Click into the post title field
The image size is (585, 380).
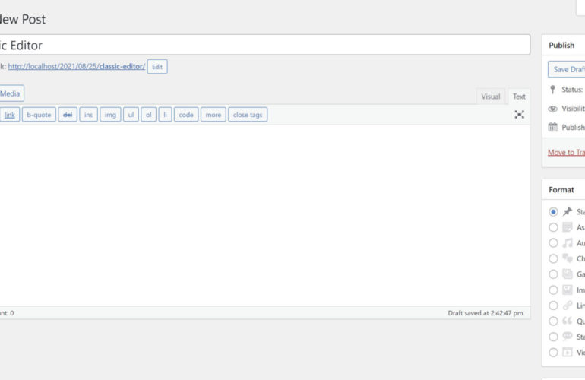coord(266,45)
